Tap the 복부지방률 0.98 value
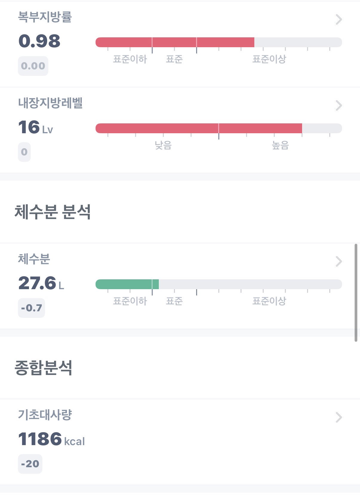The image size is (360, 495). [39, 41]
